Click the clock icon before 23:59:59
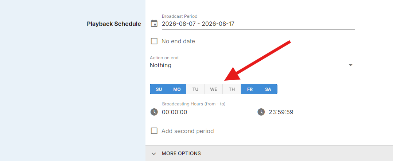This screenshot has height=161, width=393. tap(261, 112)
